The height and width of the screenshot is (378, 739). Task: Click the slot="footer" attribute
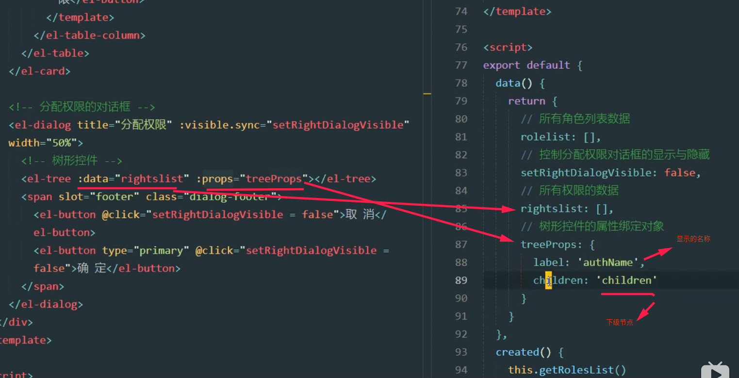(99, 197)
